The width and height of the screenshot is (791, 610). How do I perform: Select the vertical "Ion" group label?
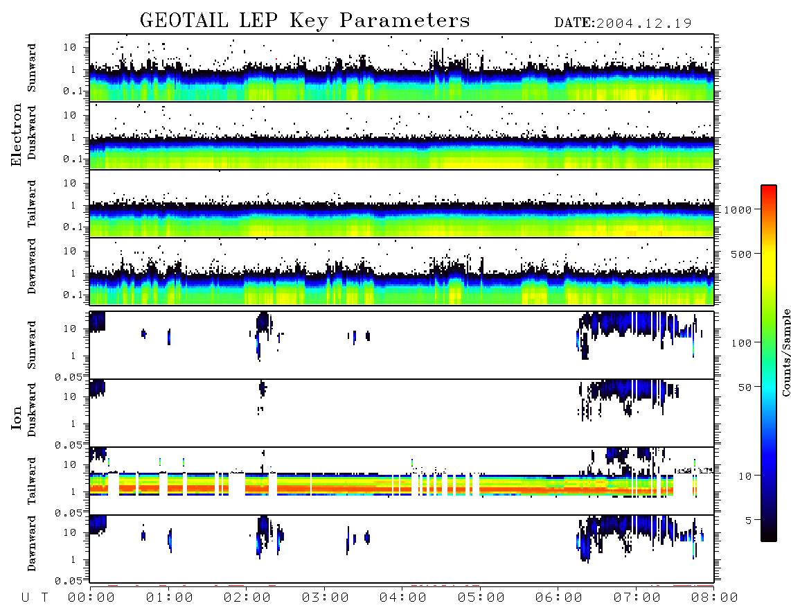(x=16, y=417)
